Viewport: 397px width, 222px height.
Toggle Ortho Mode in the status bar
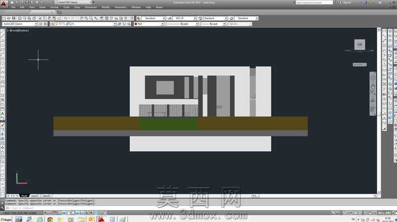(59, 213)
